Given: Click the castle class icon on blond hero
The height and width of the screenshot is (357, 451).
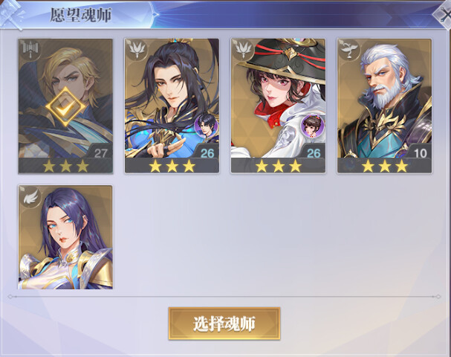Looking at the screenshot, I should coord(30,49).
